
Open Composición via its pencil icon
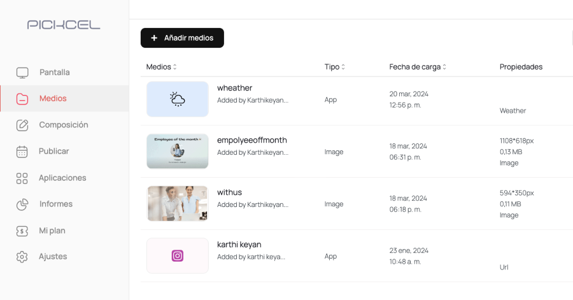22,125
